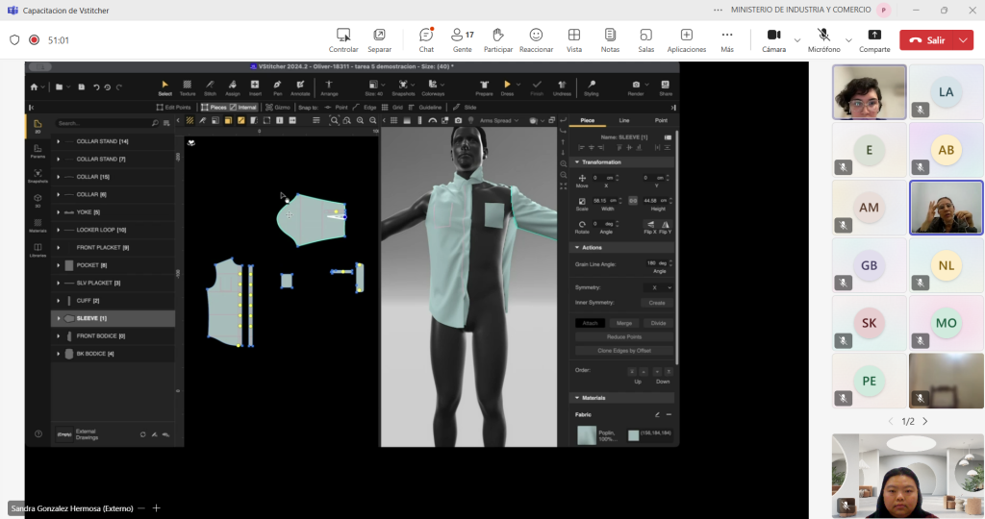Click the fabric color swatch (156,184,184)
The image size is (985, 519).
633,435
